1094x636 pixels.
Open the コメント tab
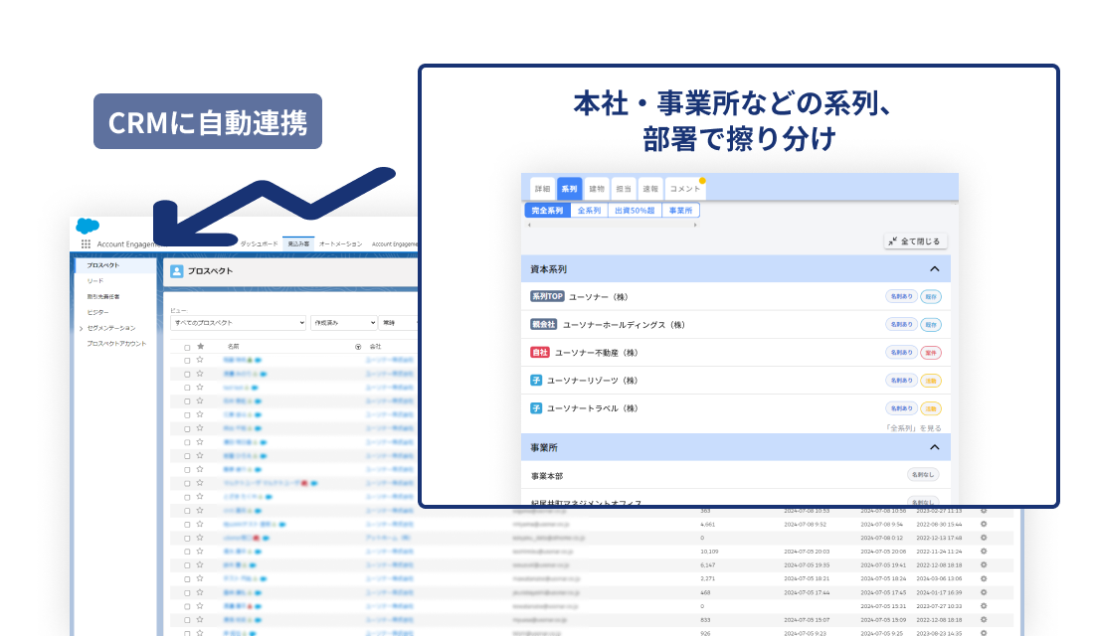685,188
